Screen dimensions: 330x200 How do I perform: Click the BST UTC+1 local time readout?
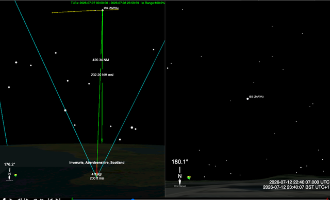296,187
